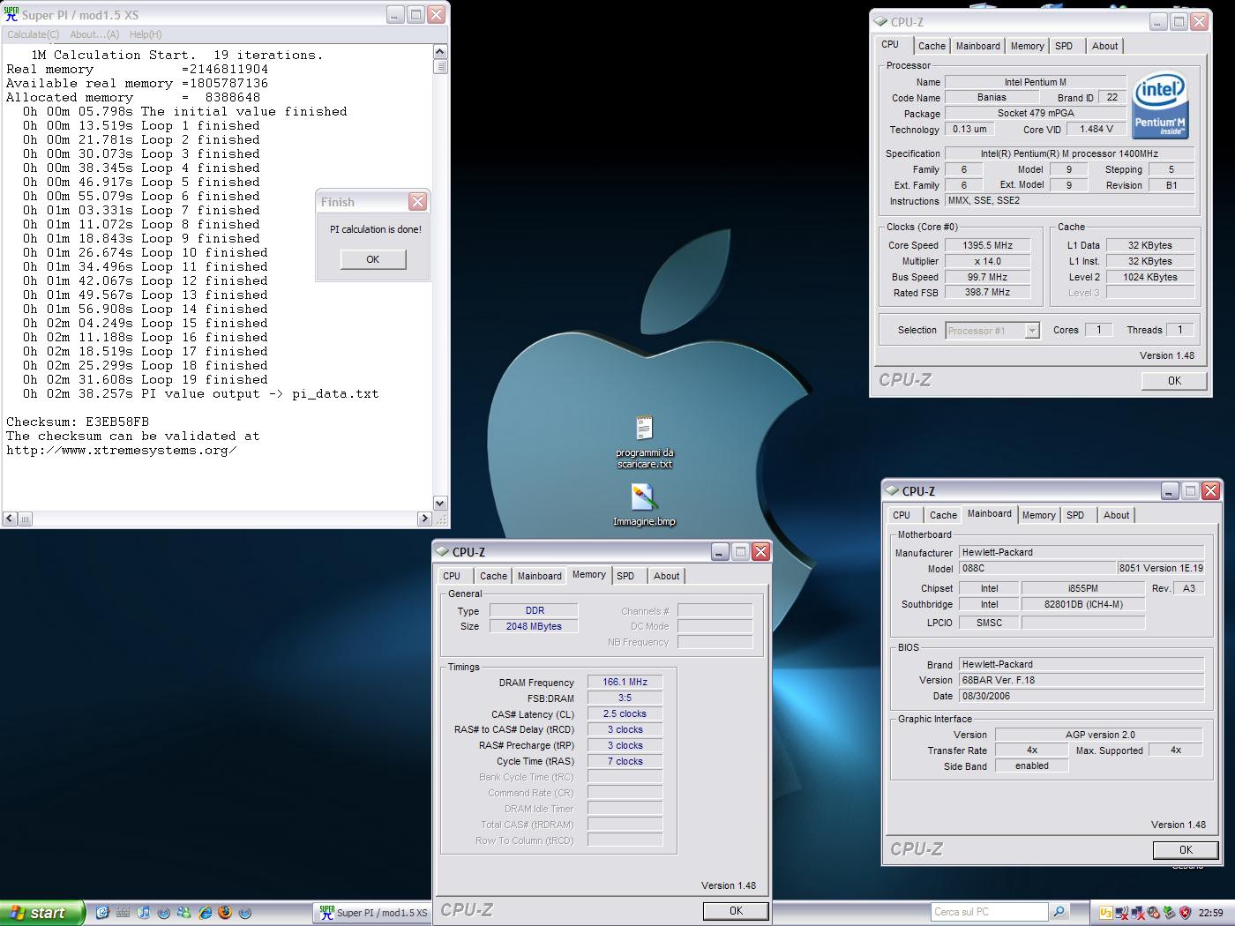Viewport: 1235px width, 926px height.
Task: Click the DRAM Frequency value '166.1 MHz'
Action: click(x=625, y=683)
